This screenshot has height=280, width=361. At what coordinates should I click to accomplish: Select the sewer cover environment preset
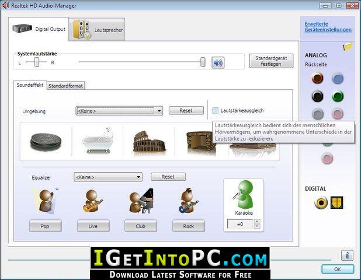point(46,141)
